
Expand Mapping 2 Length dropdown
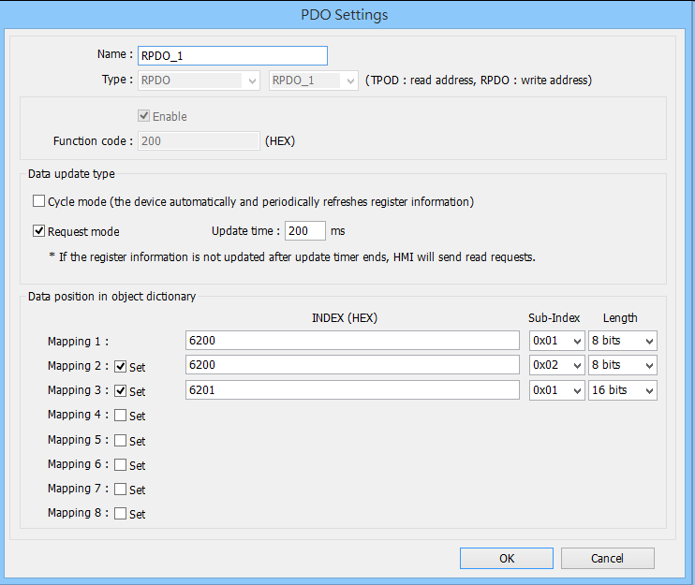point(622,365)
